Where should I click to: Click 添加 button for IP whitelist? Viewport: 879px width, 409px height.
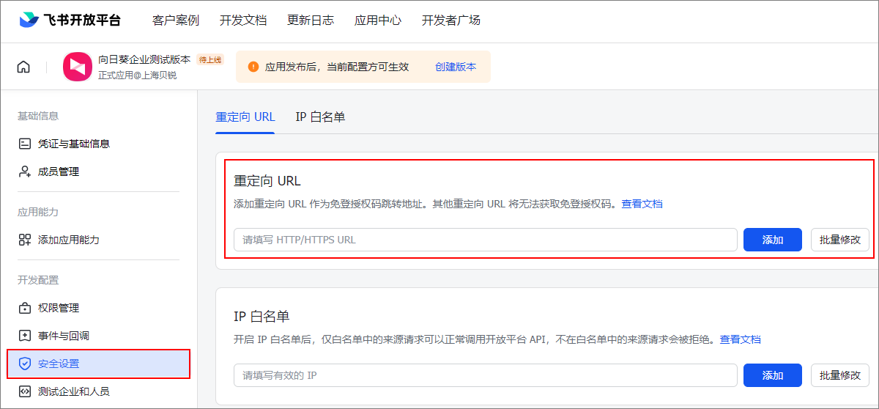coord(773,375)
